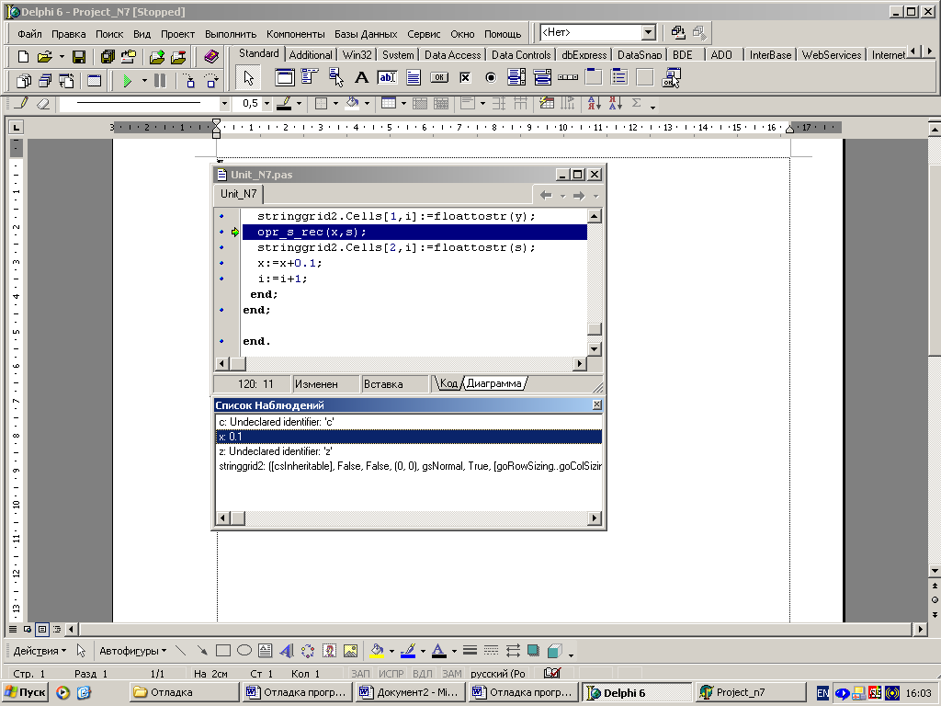The height and width of the screenshot is (706, 941).
Task: Click the Draw Table pencil tool
Action: pyautogui.click(x=22, y=103)
